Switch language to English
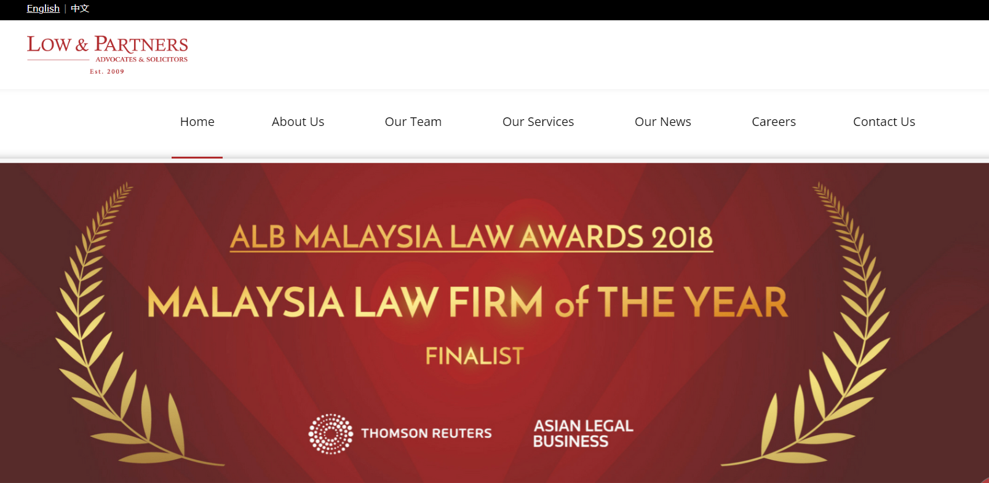This screenshot has height=483, width=989. [x=43, y=9]
